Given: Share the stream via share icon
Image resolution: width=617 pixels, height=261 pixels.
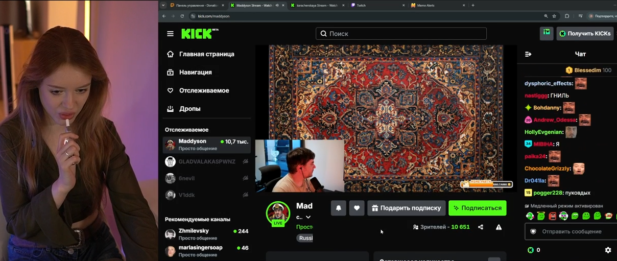Looking at the screenshot, I should [x=481, y=227].
